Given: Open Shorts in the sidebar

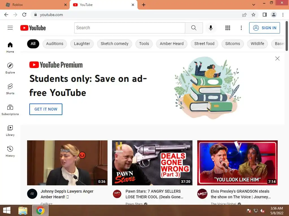Looking at the screenshot, I should click(10, 89).
